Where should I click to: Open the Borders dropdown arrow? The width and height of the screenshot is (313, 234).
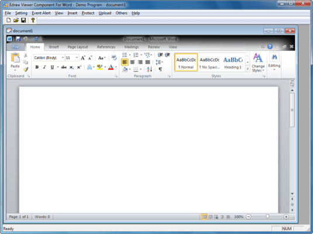coord(141,69)
